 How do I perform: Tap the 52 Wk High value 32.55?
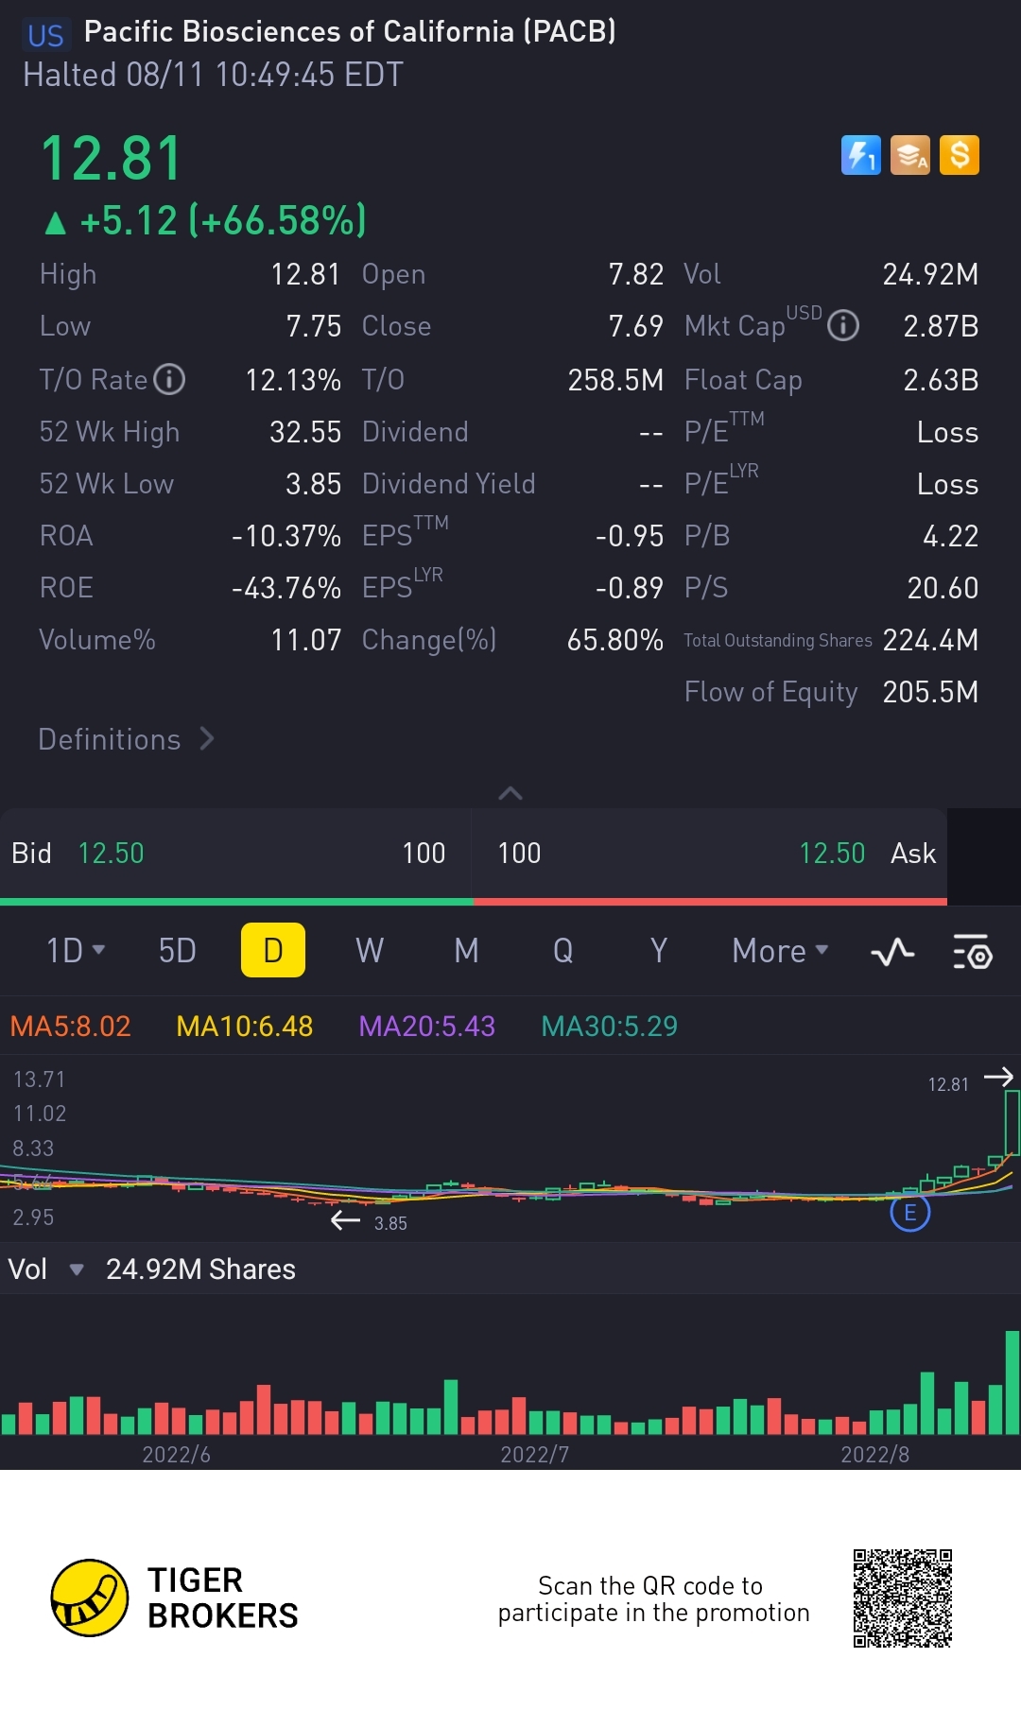(x=305, y=432)
